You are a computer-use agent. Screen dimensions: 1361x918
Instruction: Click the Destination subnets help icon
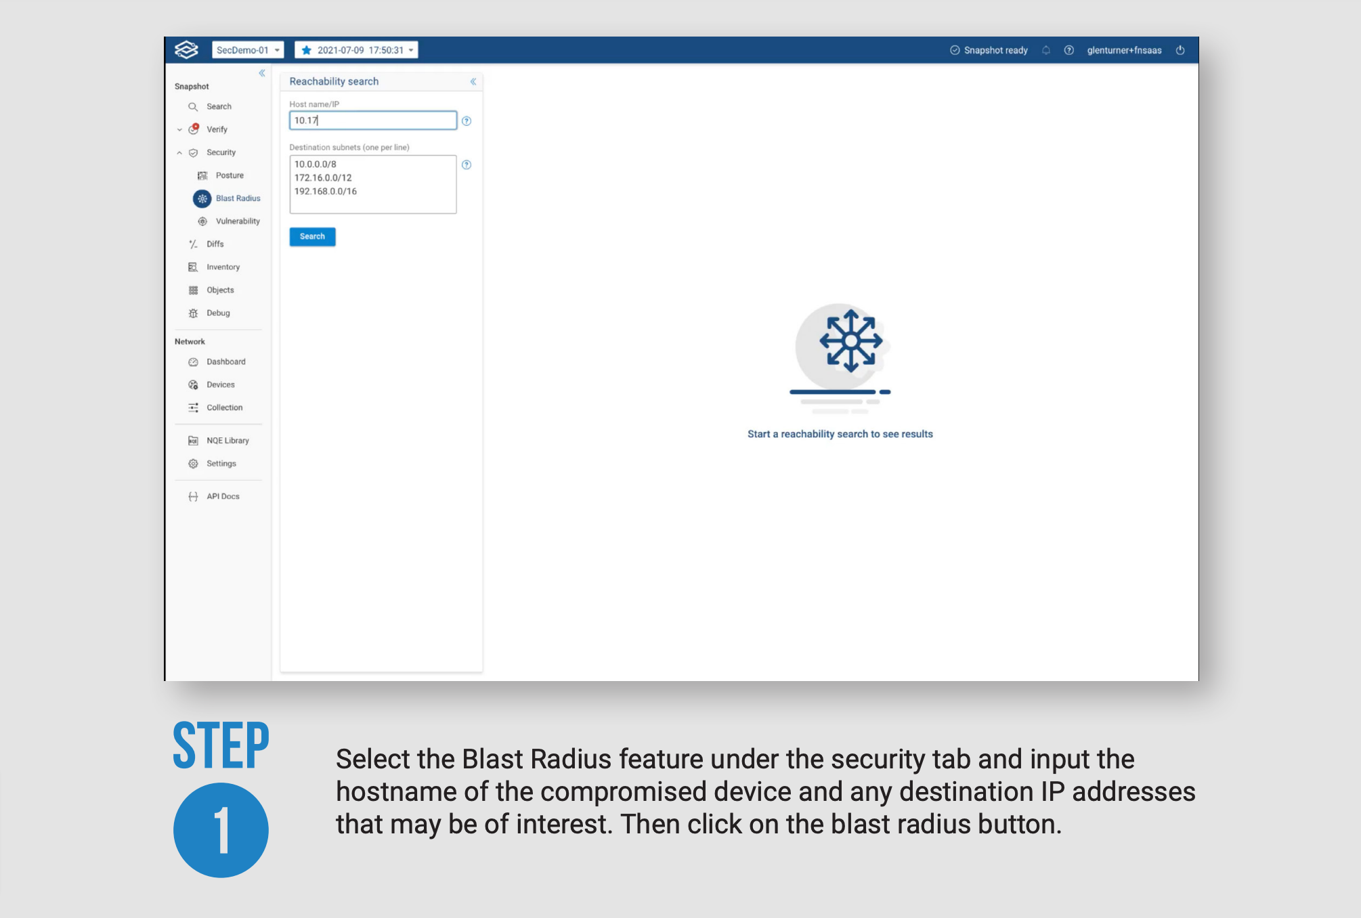(467, 165)
